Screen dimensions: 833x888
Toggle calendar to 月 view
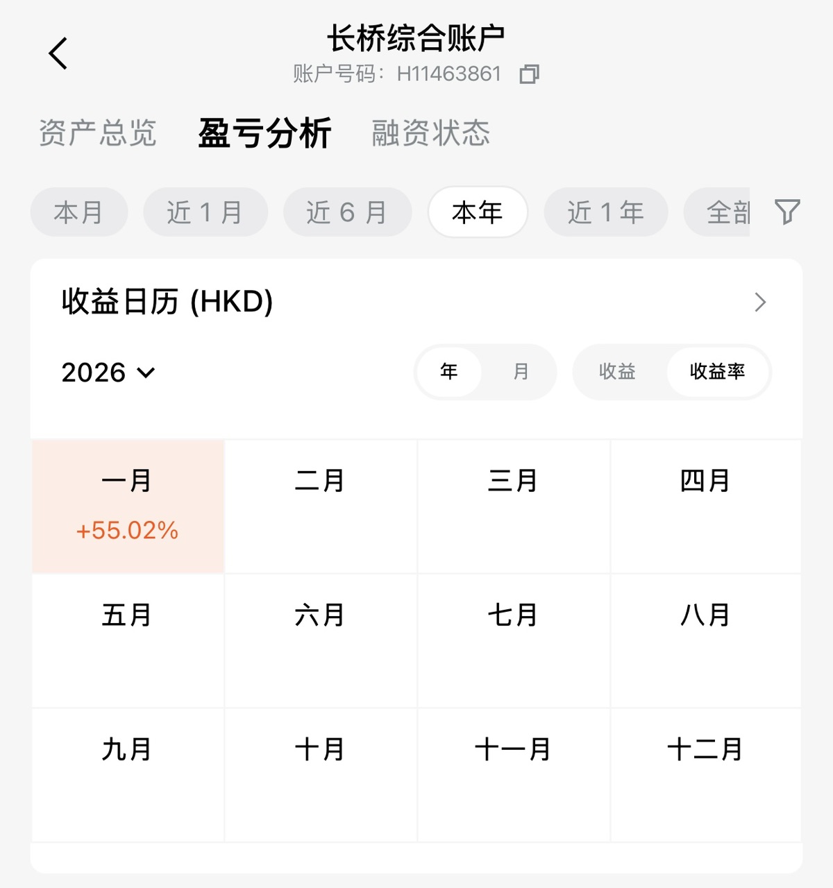pos(521,372)
